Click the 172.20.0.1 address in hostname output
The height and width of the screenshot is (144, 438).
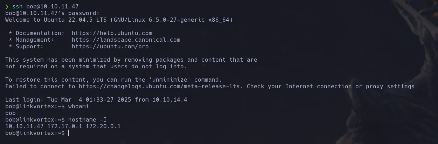point(103,126)
